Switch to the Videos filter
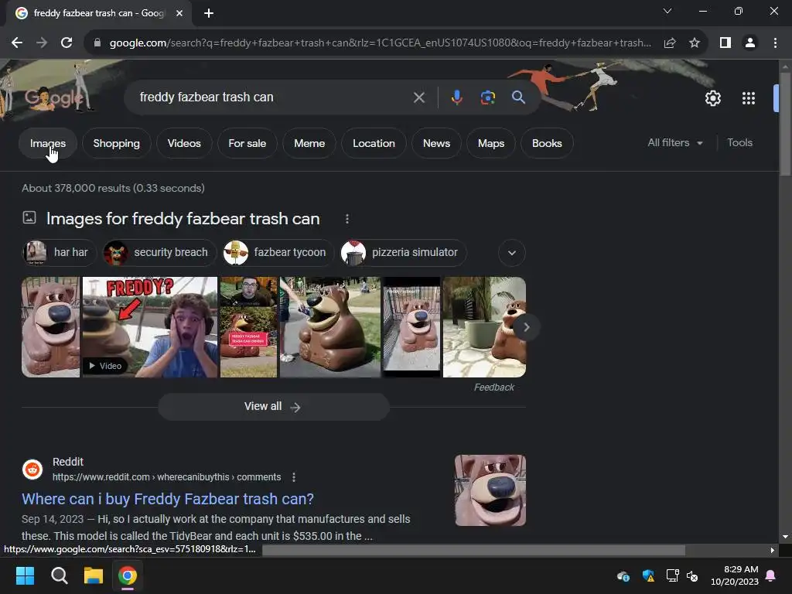This screenshot has width=792, height=594. (x=184, y=143)
